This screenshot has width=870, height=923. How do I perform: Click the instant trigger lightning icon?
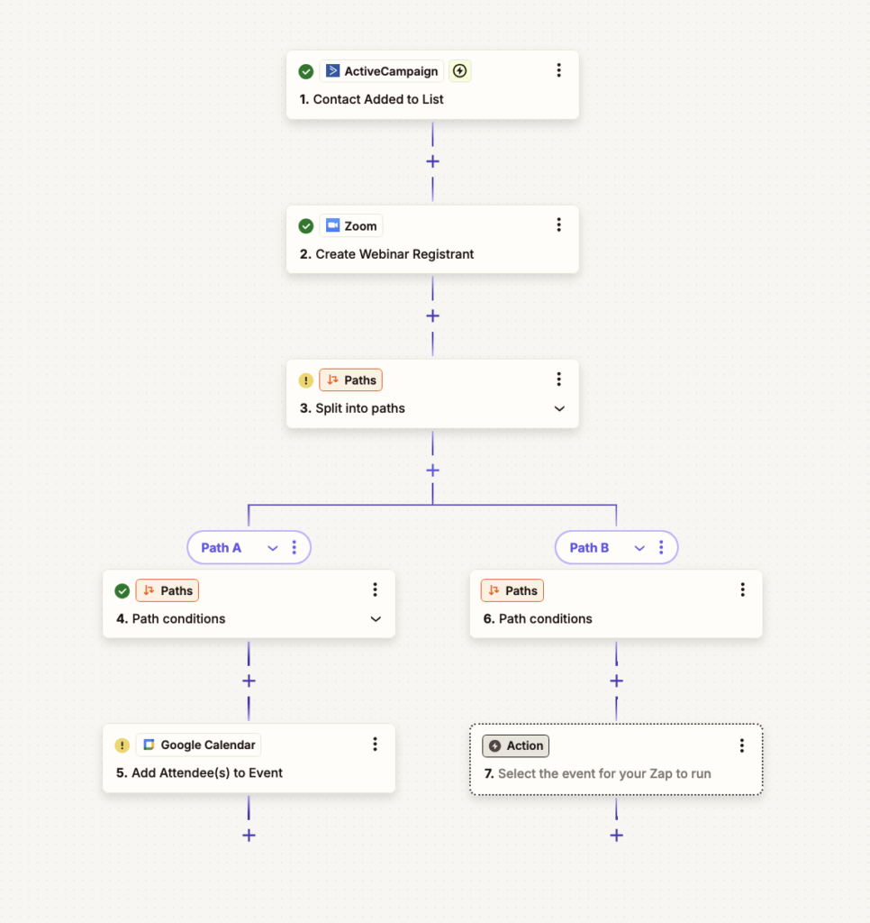(459, 71)
